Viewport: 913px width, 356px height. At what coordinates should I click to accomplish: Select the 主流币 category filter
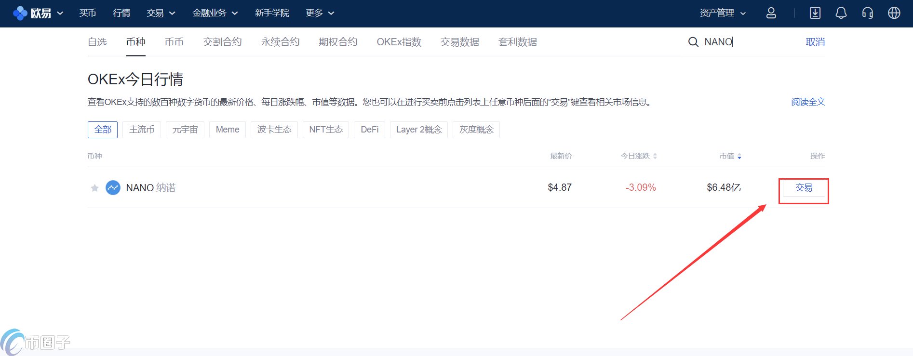[x=142, y=130]
